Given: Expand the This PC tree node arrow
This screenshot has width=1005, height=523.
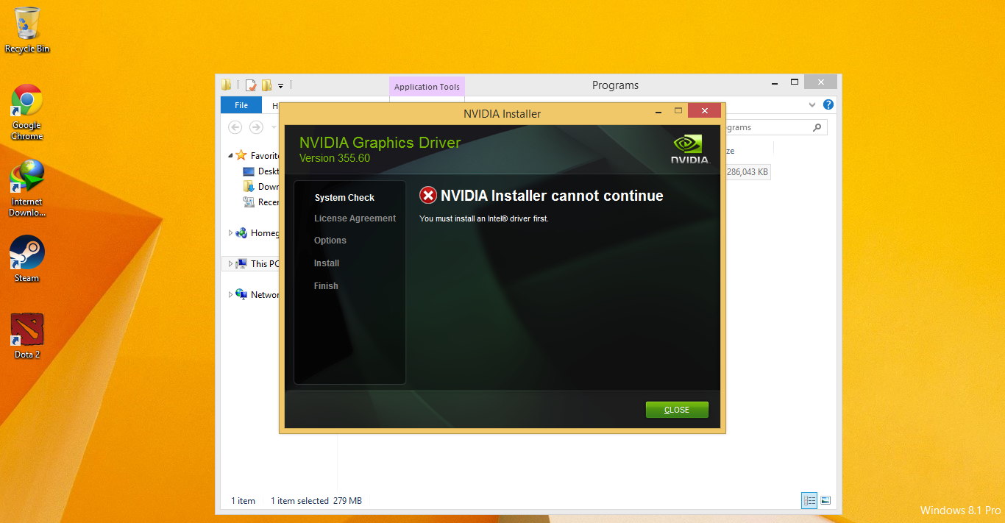Looking at the screenshot, I should point(230,264).
